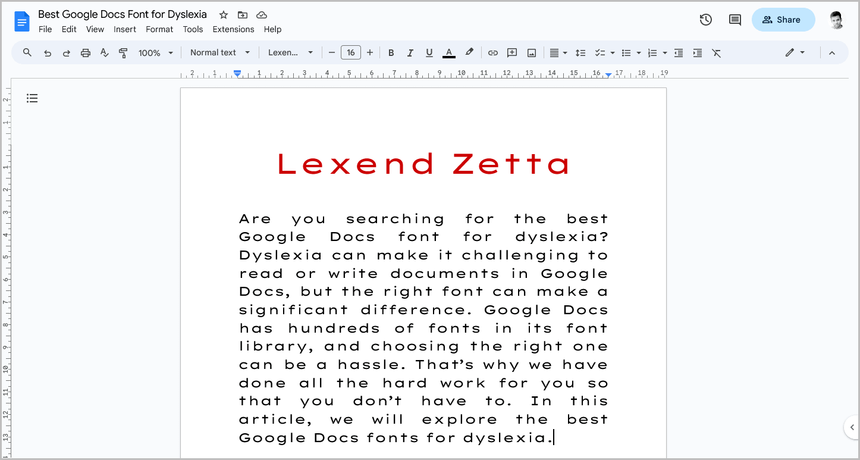Open the text alignment dropdown
860x460 pixels.
coord(558,53)
